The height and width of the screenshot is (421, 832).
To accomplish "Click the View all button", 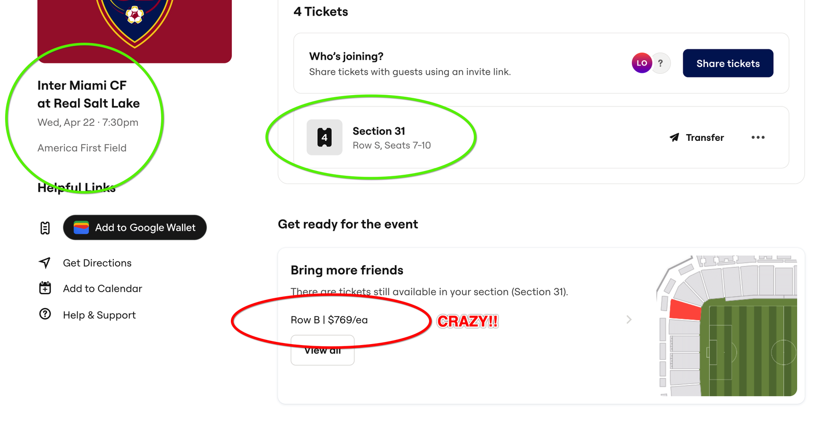I will [322, 351].
